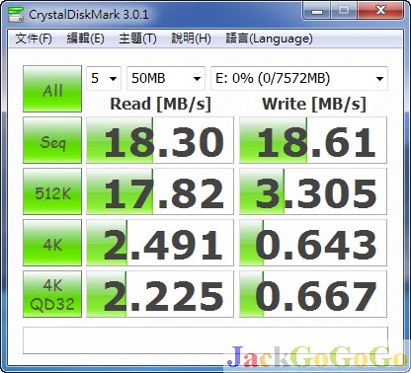Minimize the CrystalDiskMark window
Image resolution: width=411 pixels, height=373 pixels.
[317, 11]
